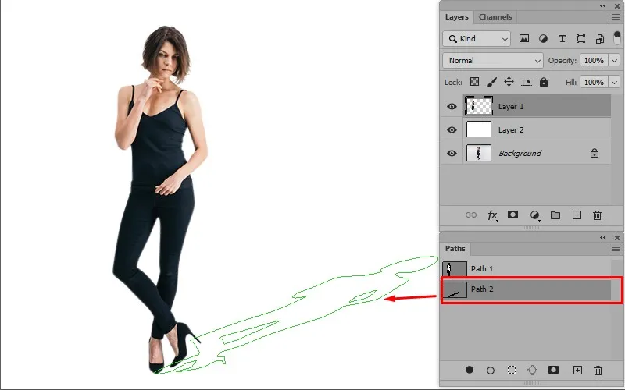Delete current path trash icon

(598, 370)
